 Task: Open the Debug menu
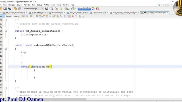[x=40, y=5]
